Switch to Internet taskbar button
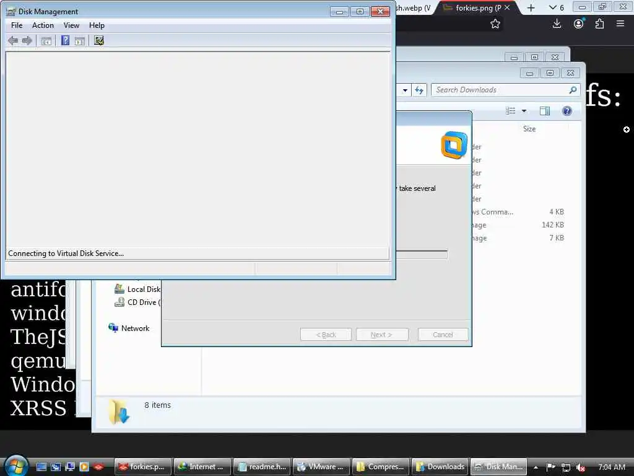The image size is (634, 476). point(202,467)
